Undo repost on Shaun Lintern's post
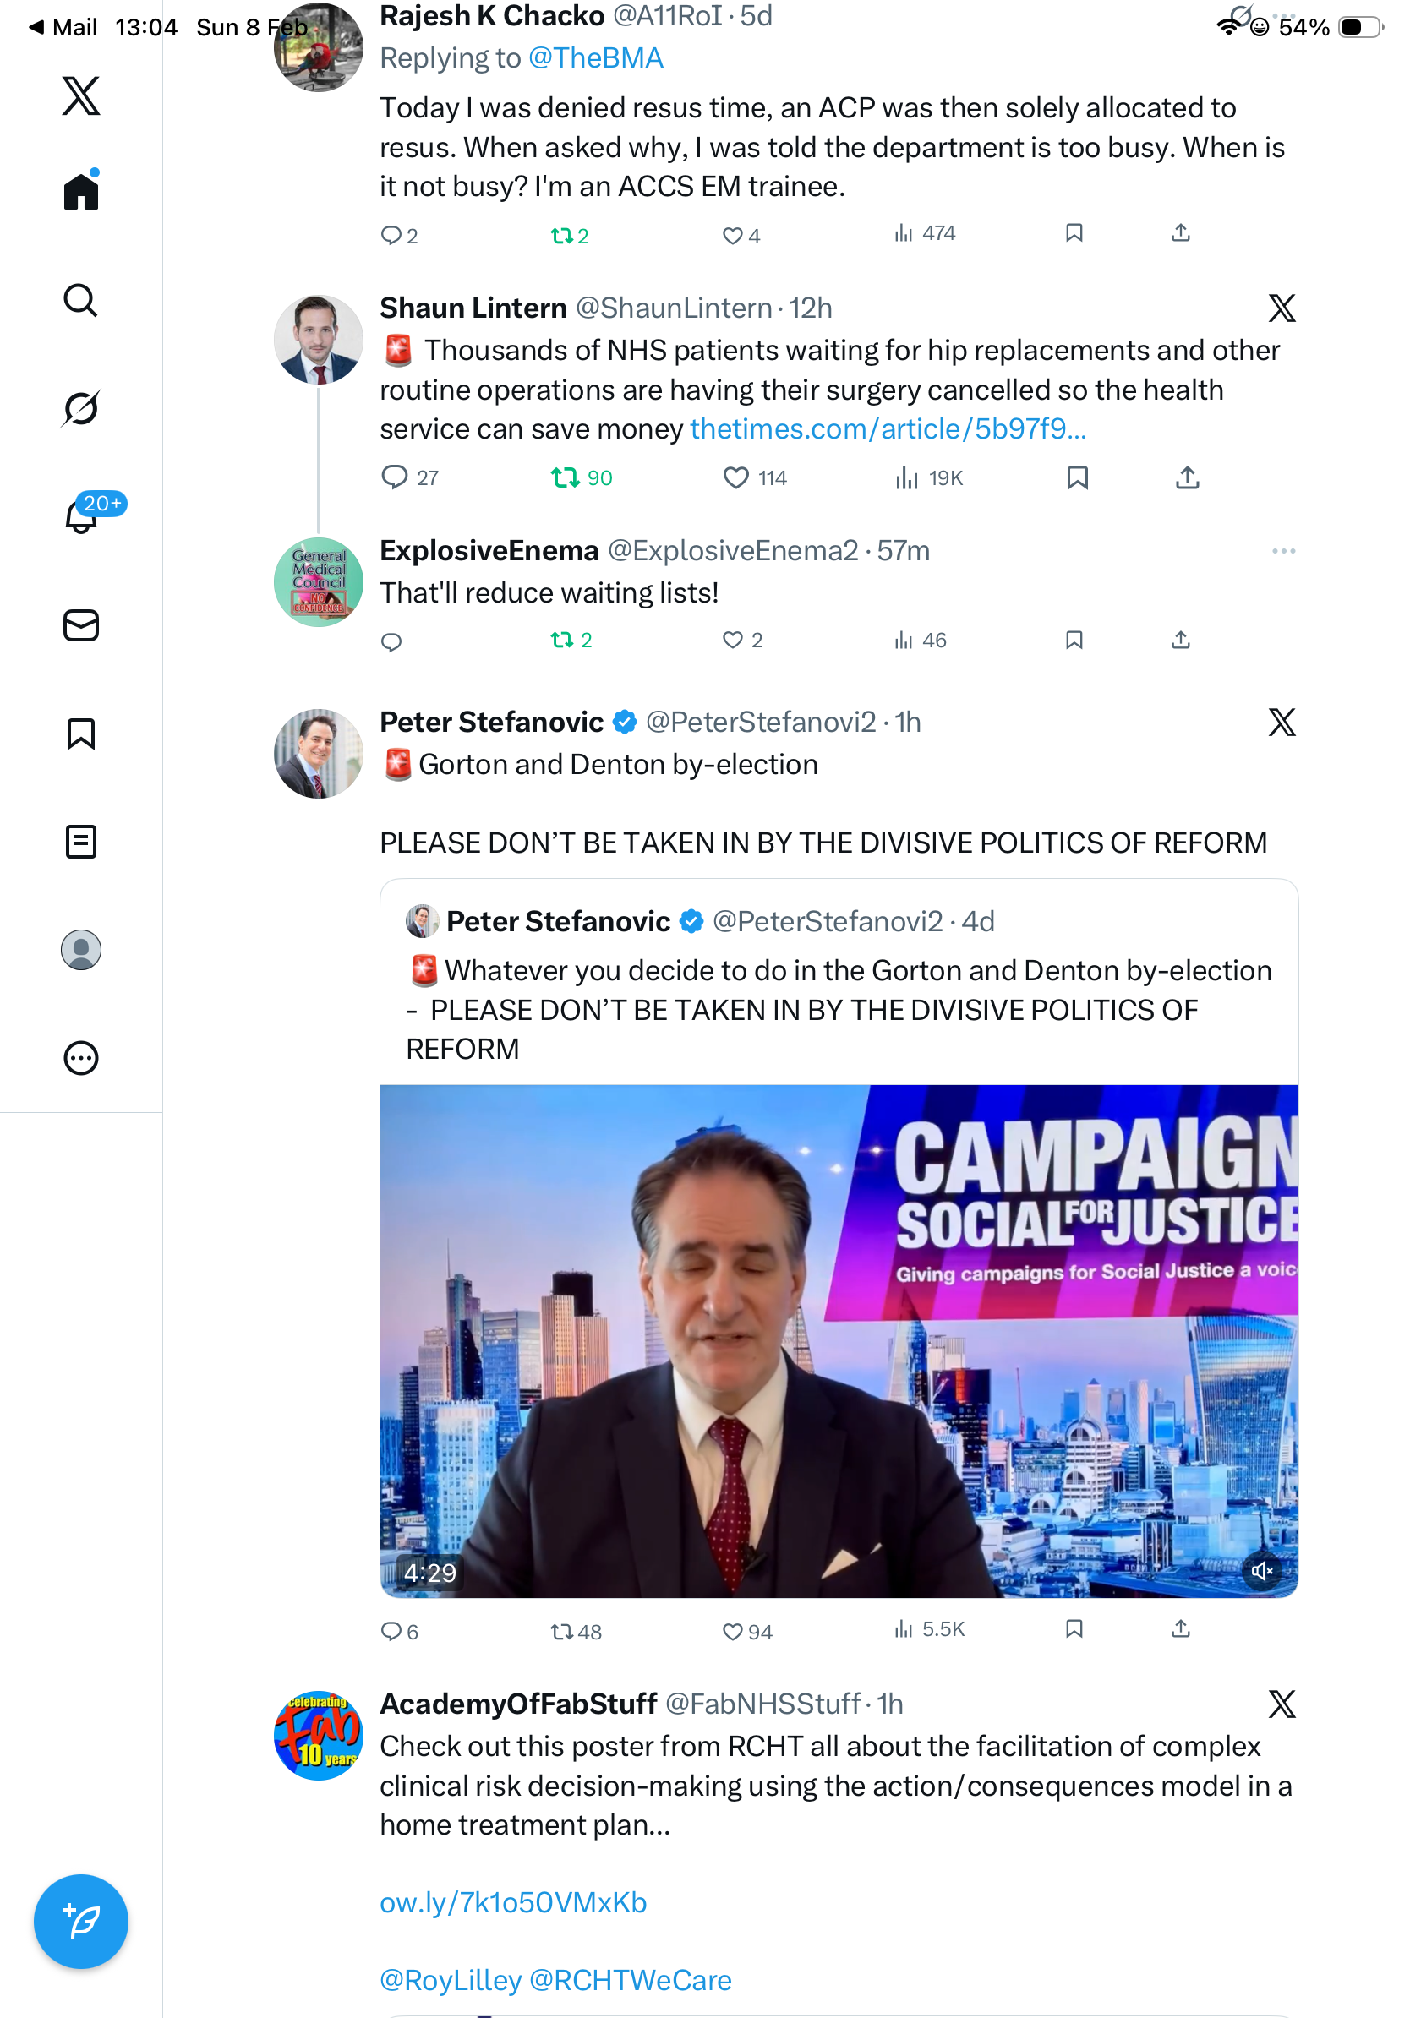This screenshot has height=2018, width=1410. [565, 477]
